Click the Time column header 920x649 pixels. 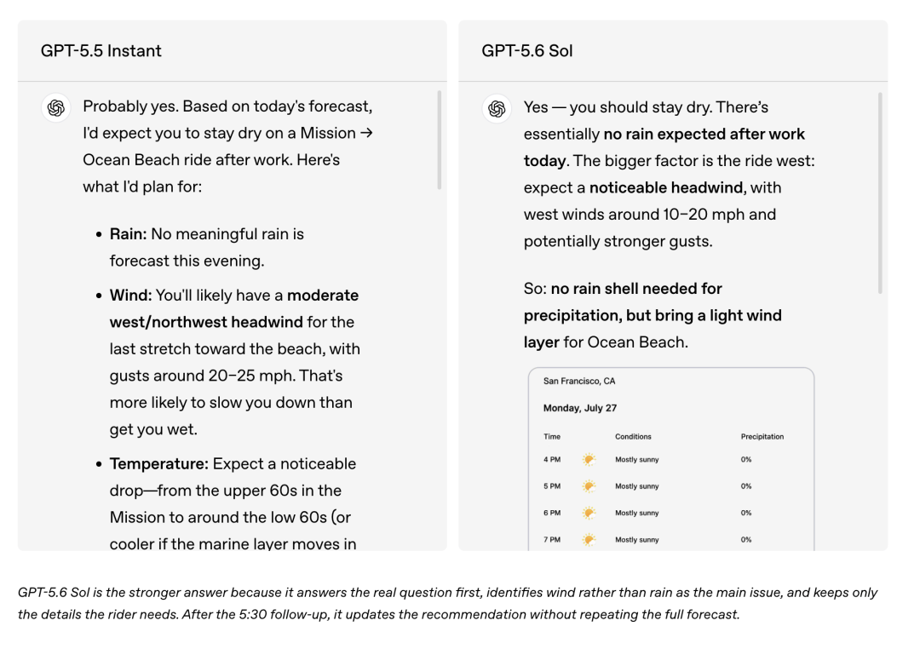(551, 437)
